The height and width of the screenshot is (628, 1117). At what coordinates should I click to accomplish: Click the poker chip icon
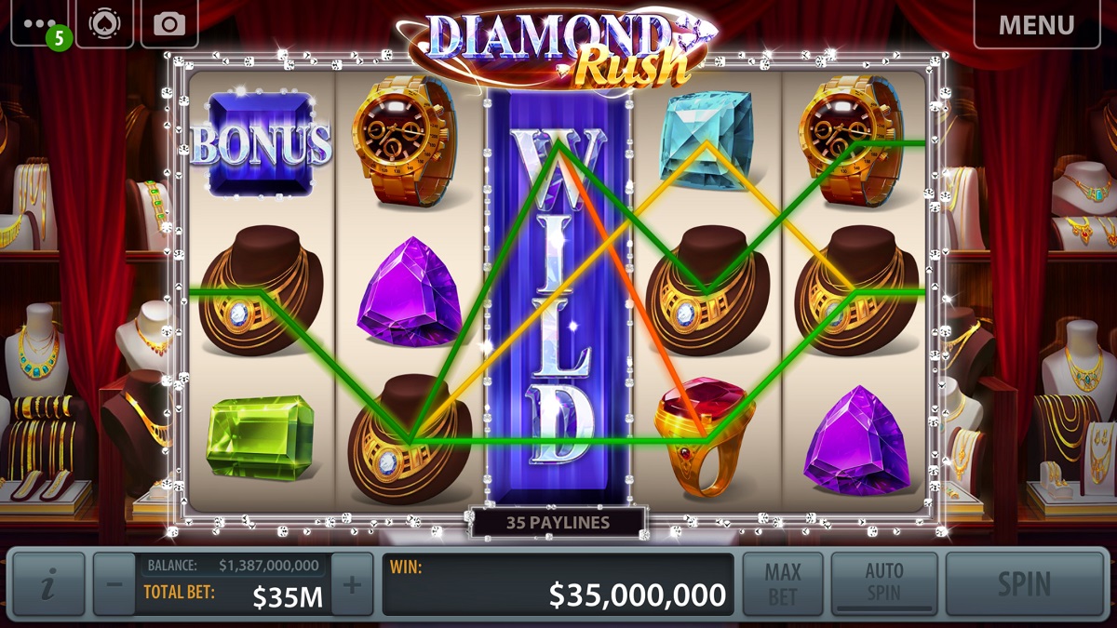[x=104, y=23]
